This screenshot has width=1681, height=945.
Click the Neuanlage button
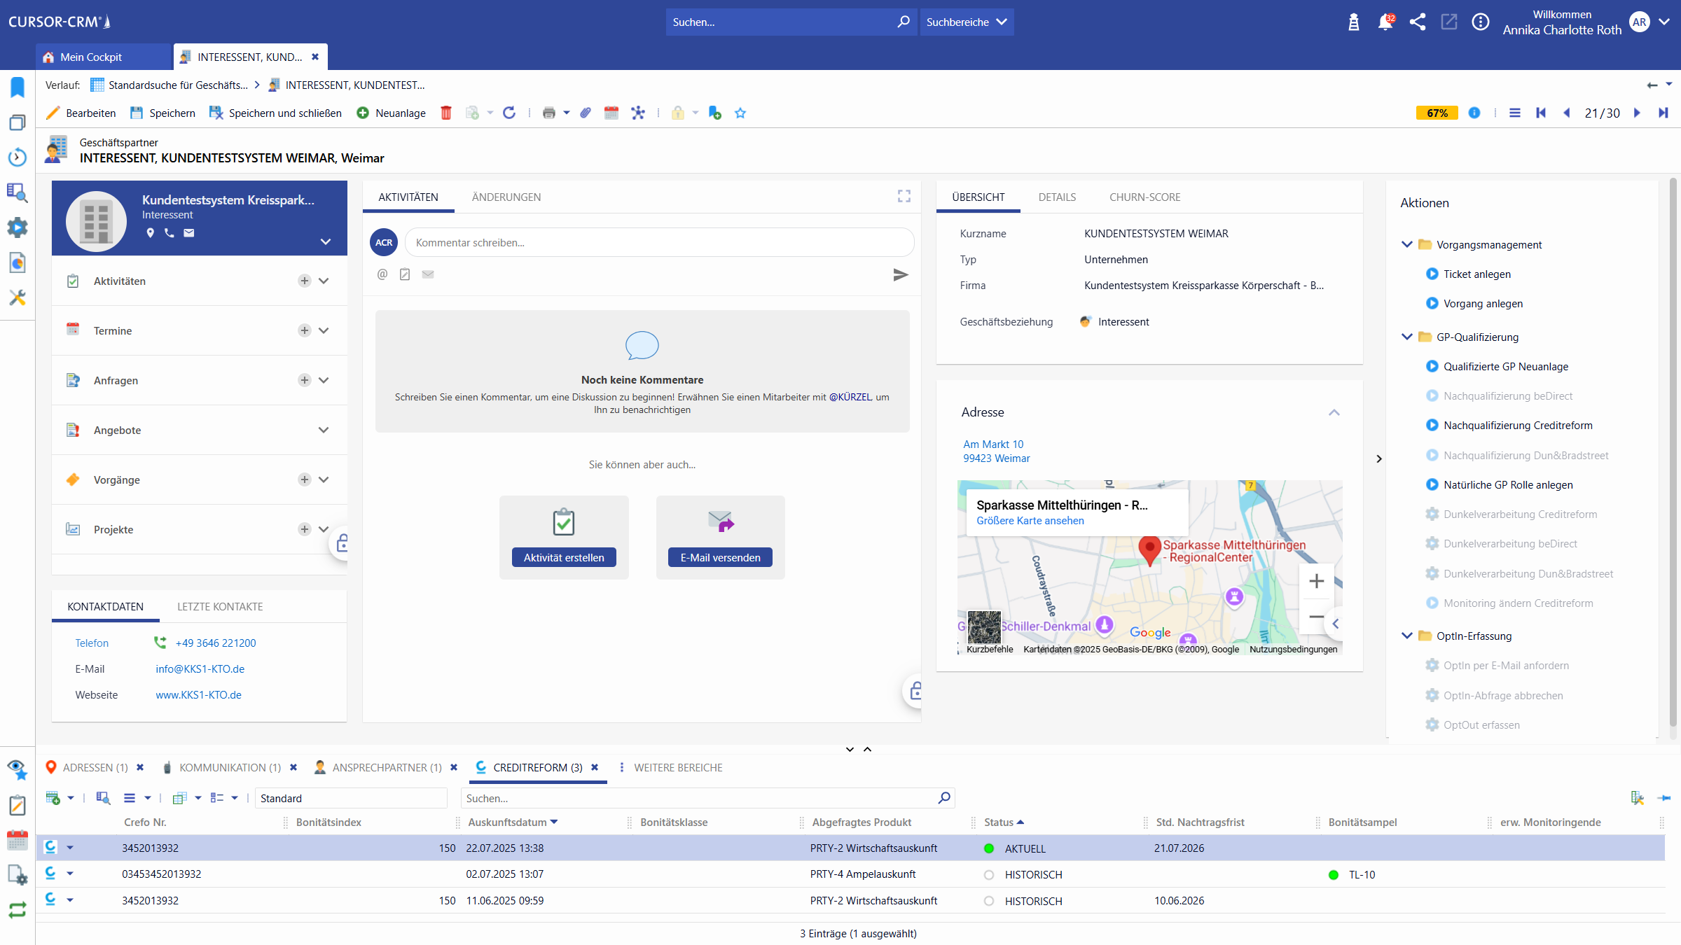[391, 113]
